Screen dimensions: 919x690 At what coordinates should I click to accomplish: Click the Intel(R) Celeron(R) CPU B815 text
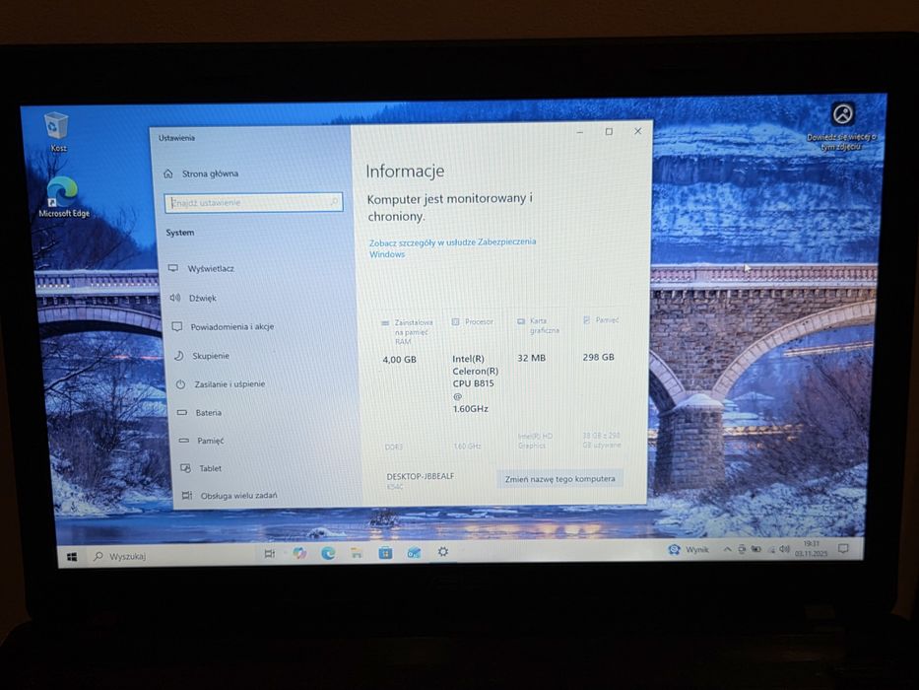click(x=475, y=383)
